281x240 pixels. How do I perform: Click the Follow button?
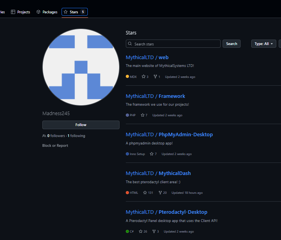pos(81,125)
